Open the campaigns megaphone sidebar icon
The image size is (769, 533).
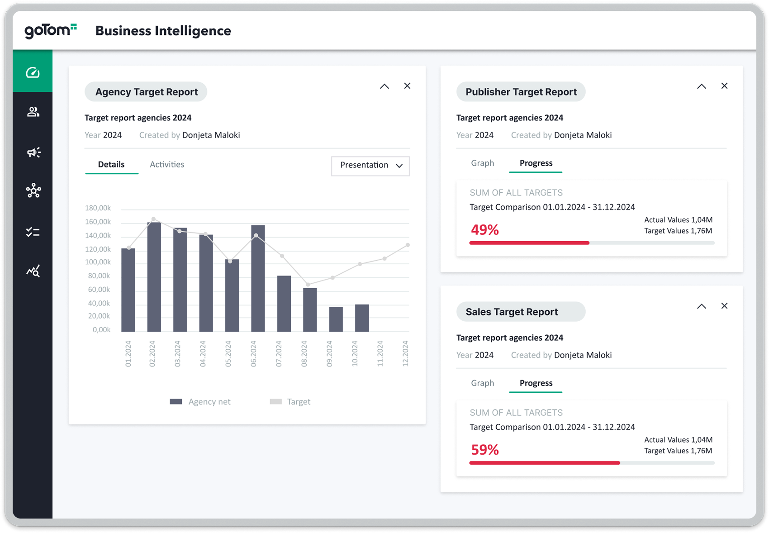(33, 152)
